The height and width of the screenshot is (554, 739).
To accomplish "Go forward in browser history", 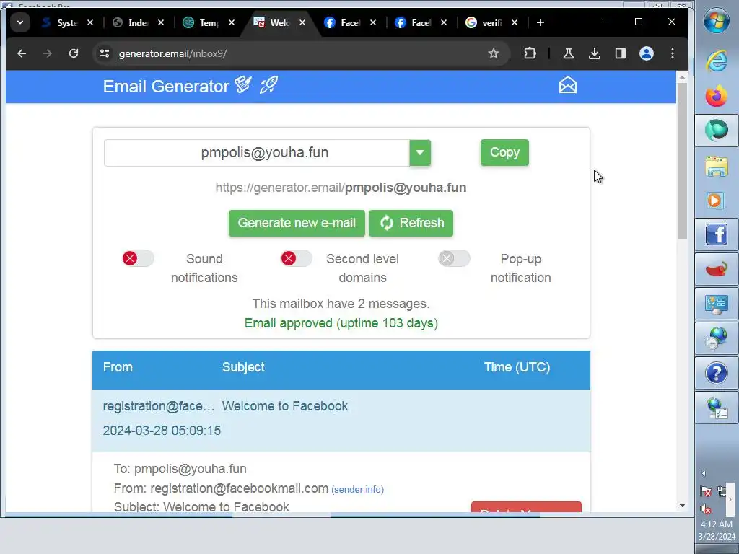I will coord(47,53).
